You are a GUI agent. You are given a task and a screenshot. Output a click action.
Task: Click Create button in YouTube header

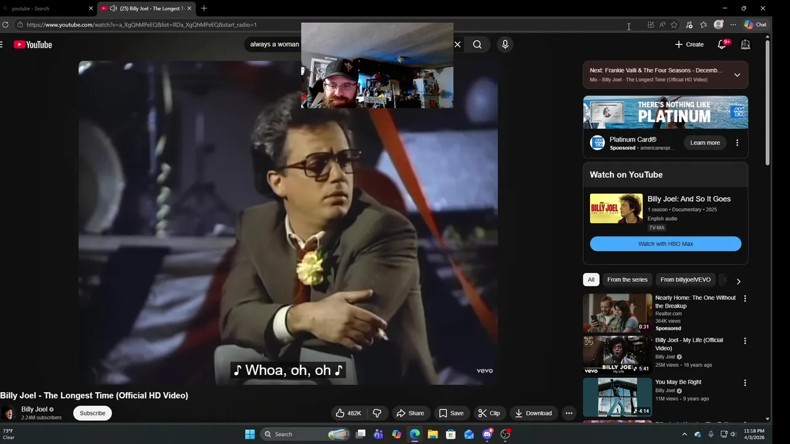(x=689, y=44)
